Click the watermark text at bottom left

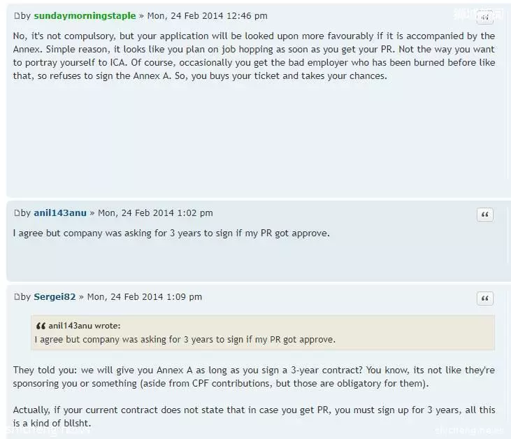point(49,430)
